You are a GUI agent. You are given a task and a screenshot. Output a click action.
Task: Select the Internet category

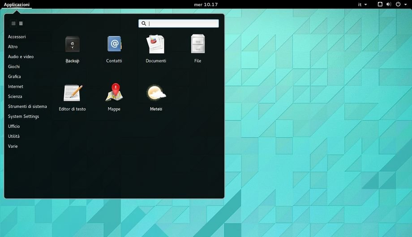point(16,86)
